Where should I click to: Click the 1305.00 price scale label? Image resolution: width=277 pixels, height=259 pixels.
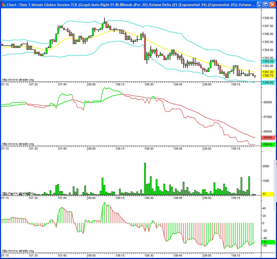click(x=268, y=42)
